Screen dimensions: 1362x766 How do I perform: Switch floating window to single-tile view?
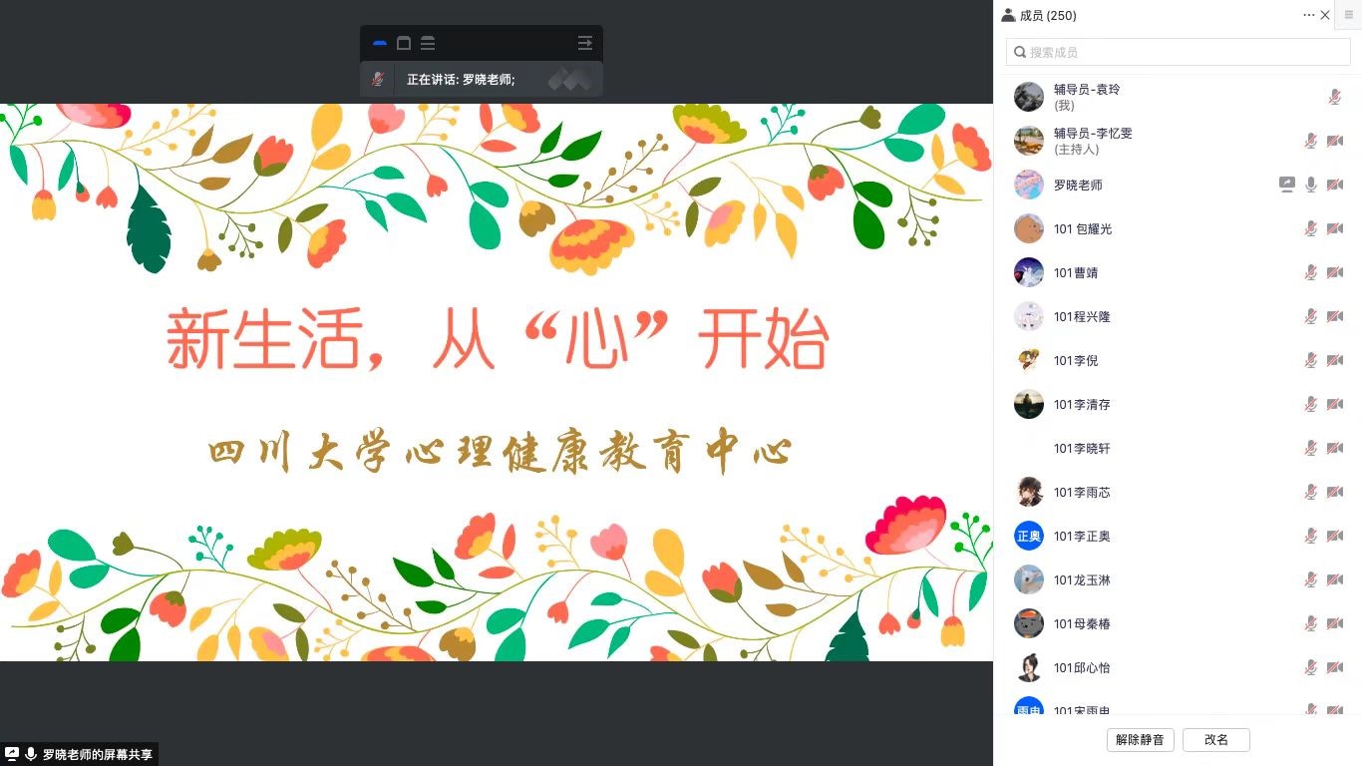tap(404, 43)
